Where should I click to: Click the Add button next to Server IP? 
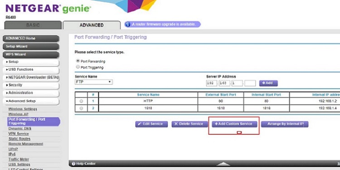pos(268,83)
